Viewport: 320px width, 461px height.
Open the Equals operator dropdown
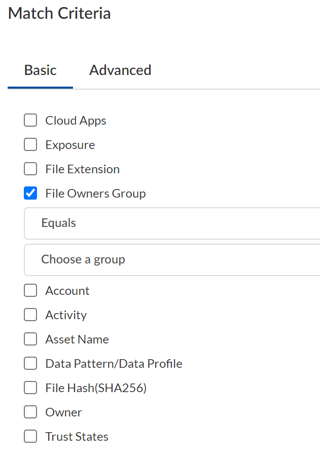pyautogui.click(x=172, y=223)
